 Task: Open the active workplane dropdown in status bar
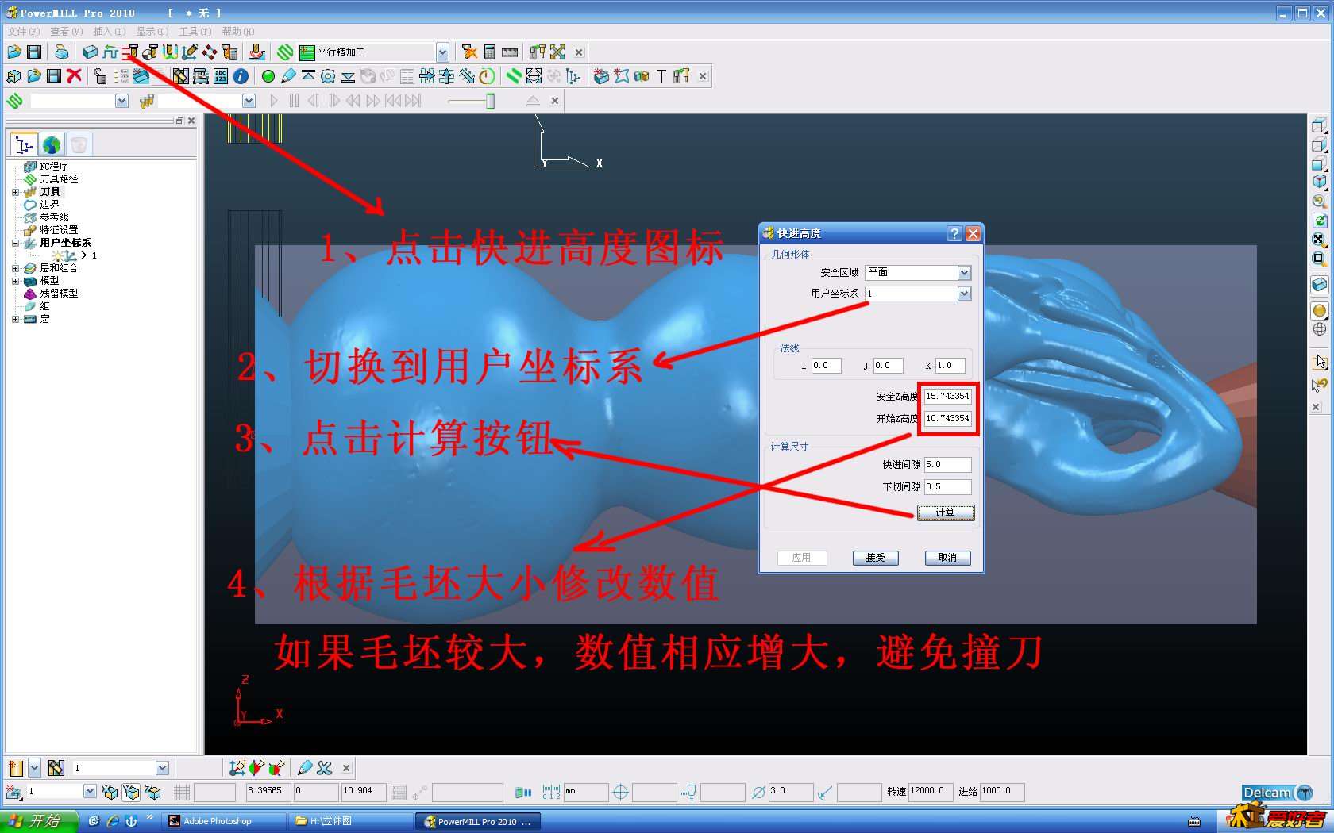(x=90, y=791)
